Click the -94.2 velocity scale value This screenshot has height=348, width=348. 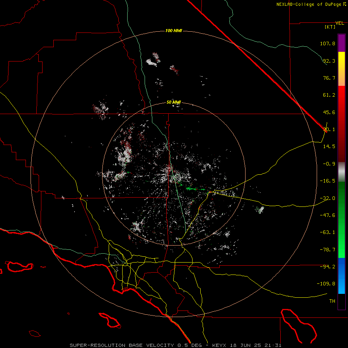[x=328, y=266]
